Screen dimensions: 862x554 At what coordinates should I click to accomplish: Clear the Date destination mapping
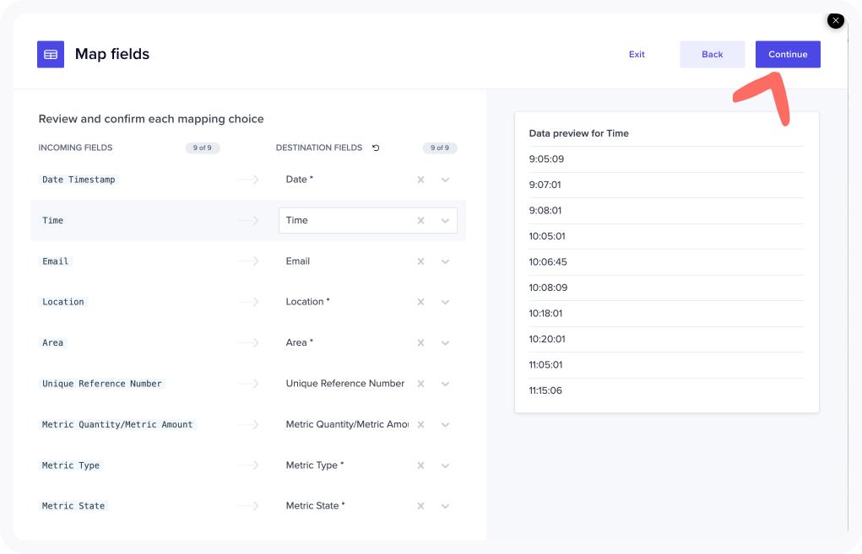point(420,180)
